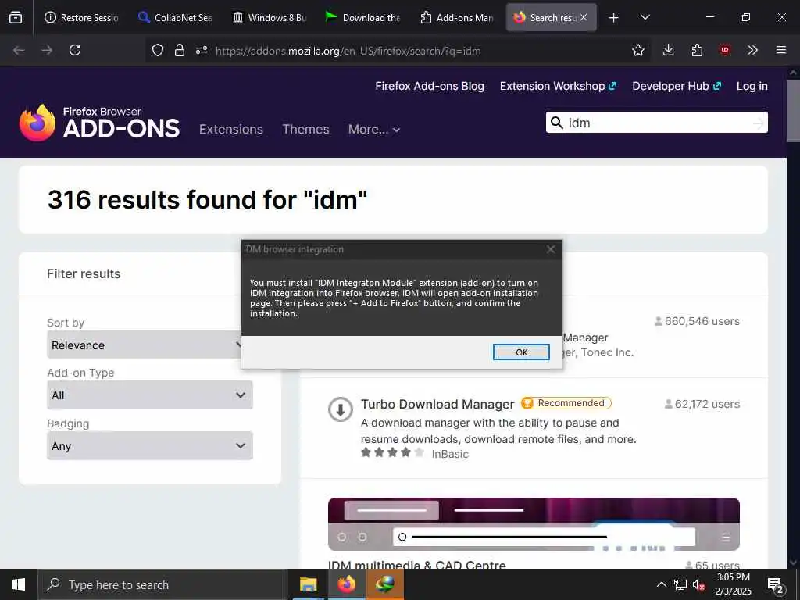View site security padlock icon

(180, 50)
